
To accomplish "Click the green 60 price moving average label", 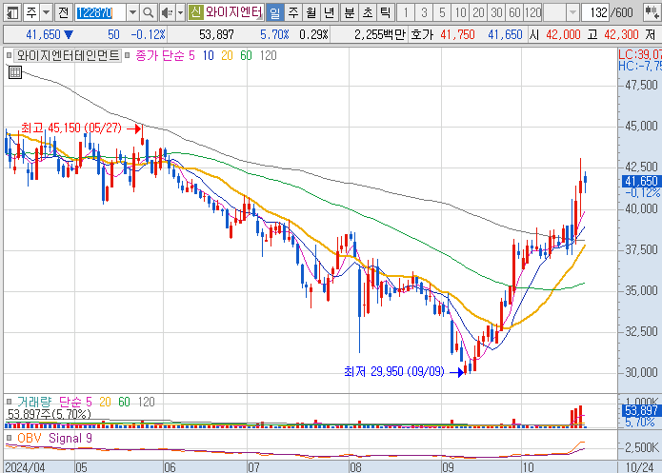I will coord(246,55).
